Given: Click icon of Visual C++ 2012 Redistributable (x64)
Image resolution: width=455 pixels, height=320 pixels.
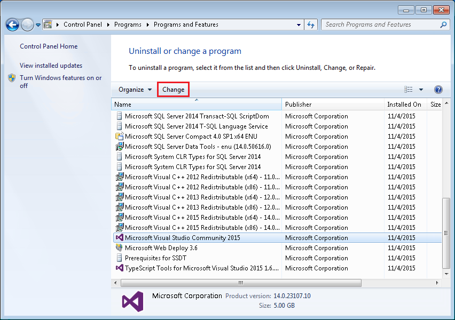Looking at the screenshot, I should coord(120,177).
